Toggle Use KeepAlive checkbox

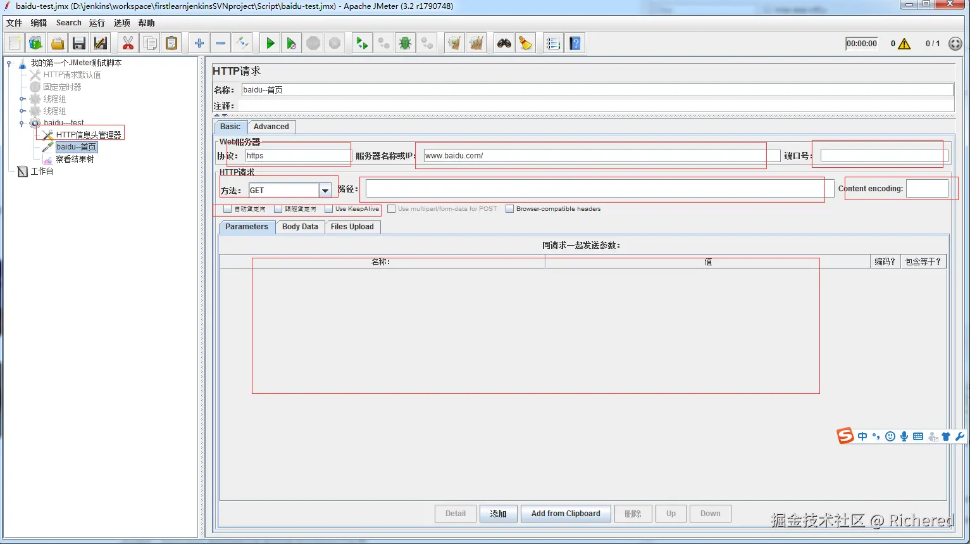[328, 209]
